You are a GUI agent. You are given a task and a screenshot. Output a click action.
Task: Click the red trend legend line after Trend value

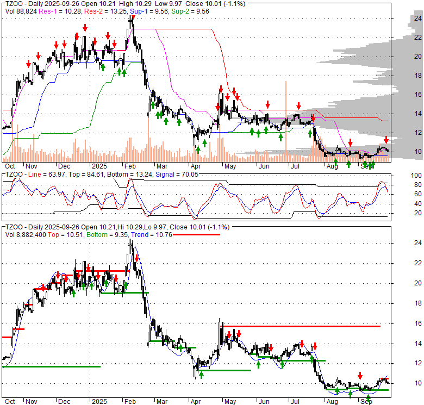click(x=197, y=235)
